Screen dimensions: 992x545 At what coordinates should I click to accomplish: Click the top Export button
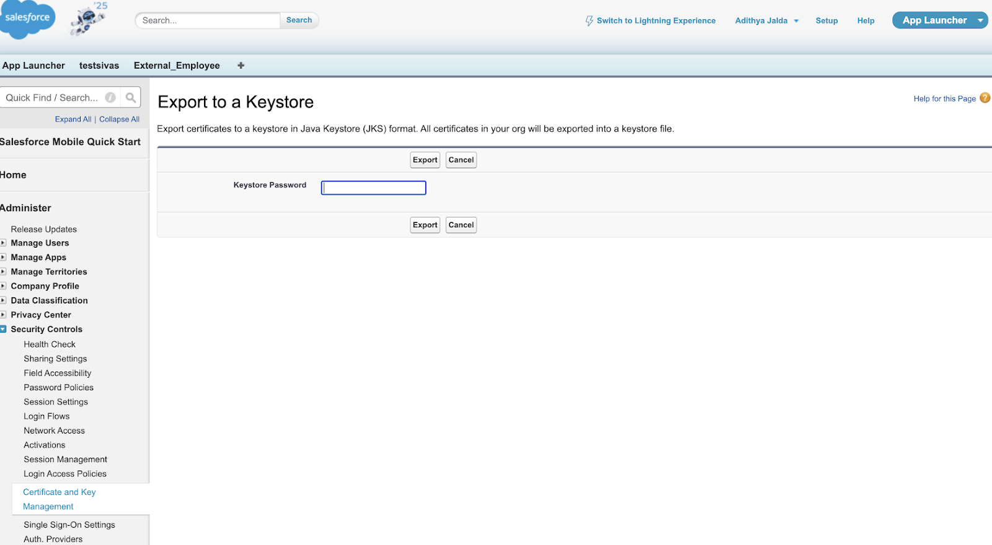425,160
